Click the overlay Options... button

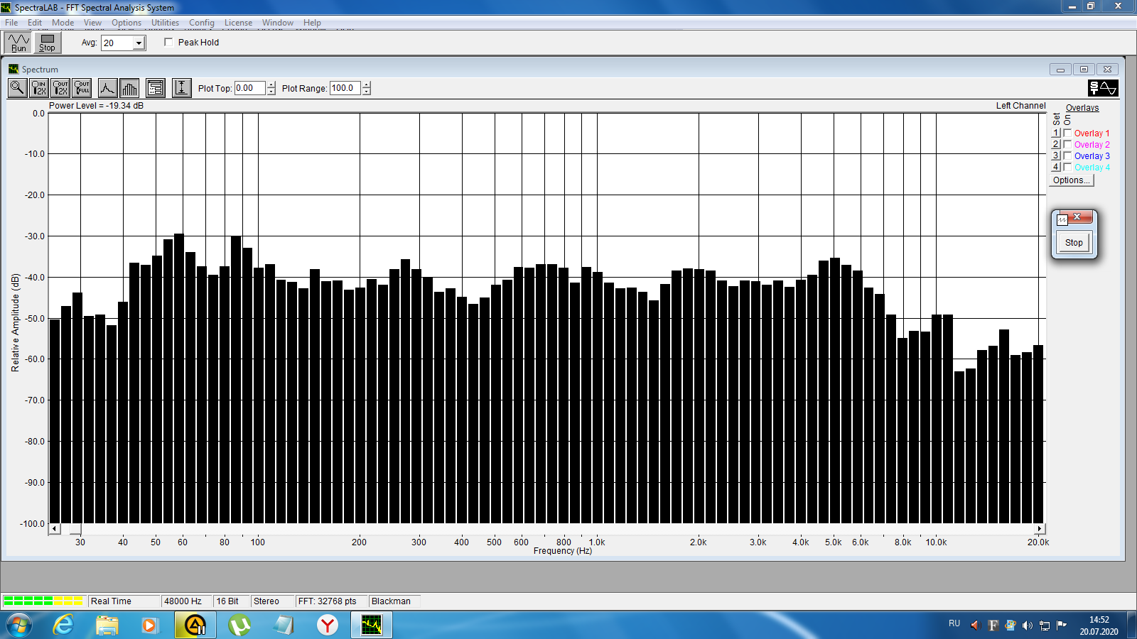click(x=1072, y=180)
